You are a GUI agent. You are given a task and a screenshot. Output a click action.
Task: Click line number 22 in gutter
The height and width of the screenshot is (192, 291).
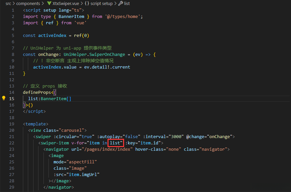pos(12,143)
